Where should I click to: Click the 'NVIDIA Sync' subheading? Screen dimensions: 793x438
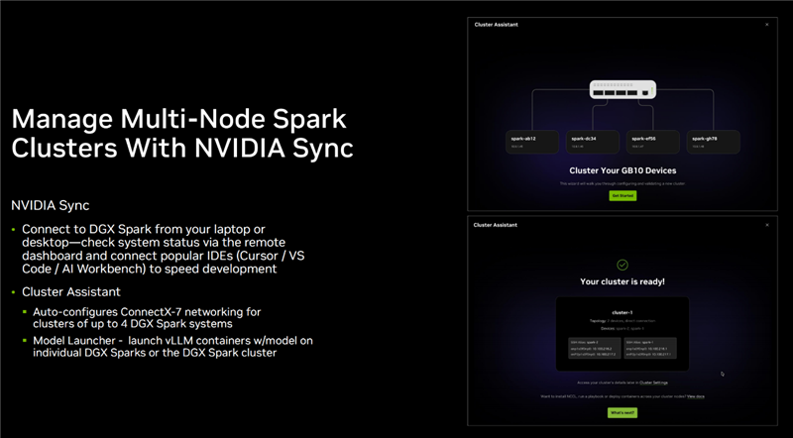pyautogui.click(x=51, y=205)
